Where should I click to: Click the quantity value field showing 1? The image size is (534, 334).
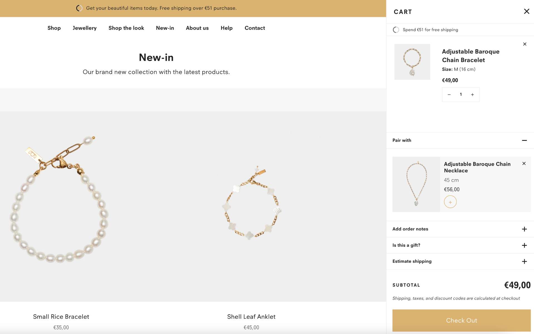pos(461,94)
